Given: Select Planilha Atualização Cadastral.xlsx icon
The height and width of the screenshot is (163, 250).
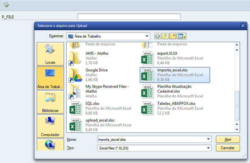Looking at the screenshot, I should (x=147, y=92).
